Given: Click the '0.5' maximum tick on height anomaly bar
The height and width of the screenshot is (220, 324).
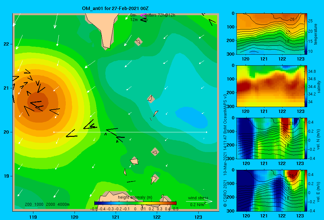Looking at the screenshot, I should pos(176,209).
